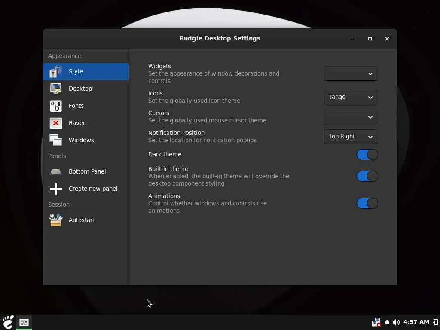Click the Budgie Desktop Settings title bar
This screenshot has height=330, width=440.
(x=220, y=38)
